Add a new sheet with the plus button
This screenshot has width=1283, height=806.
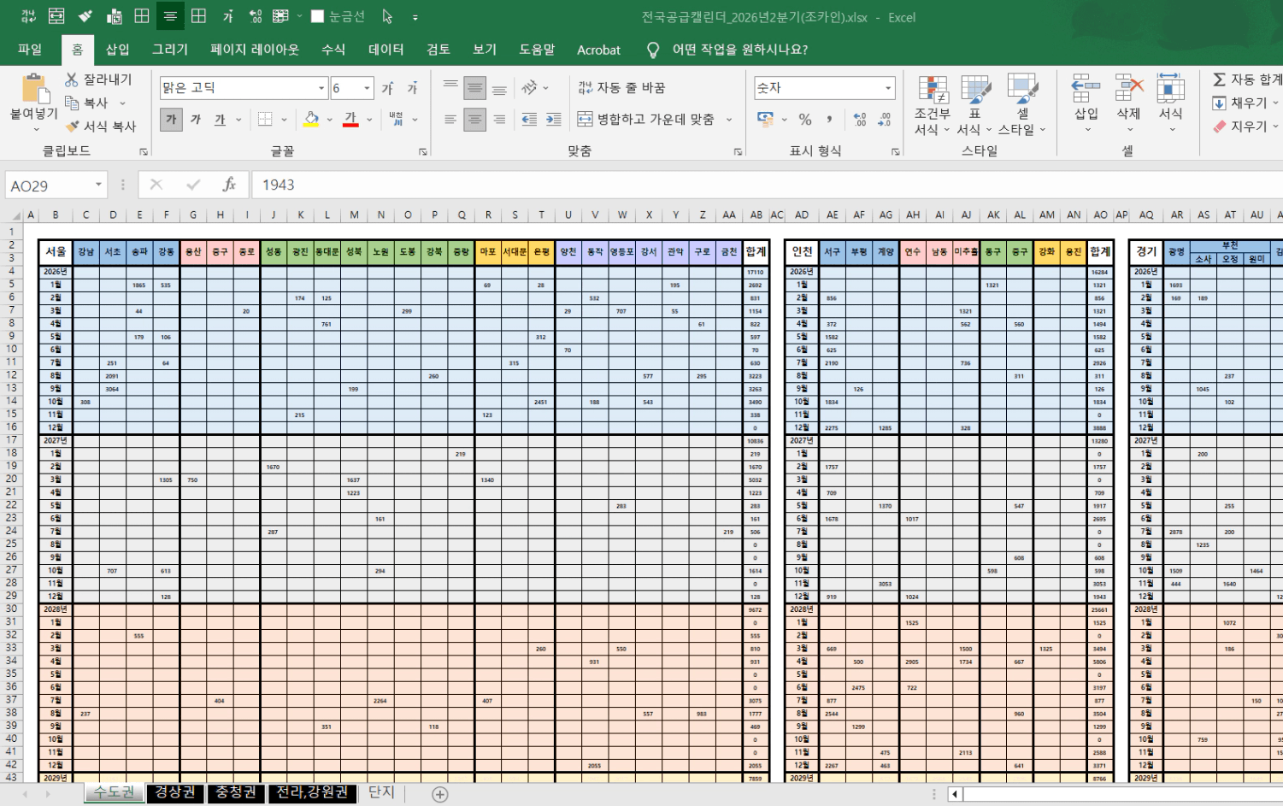[x=439, y=794]
